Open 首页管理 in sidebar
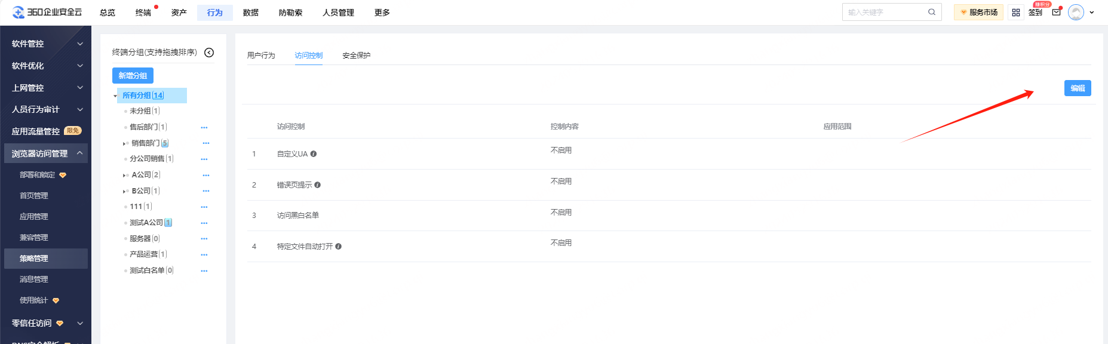 [34, 196]
